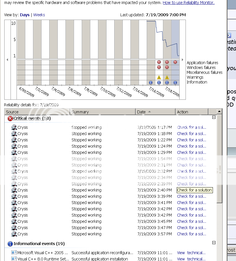Click the Application failures legend label
Viewport: 236px width, 261px height.
[202, 63]
